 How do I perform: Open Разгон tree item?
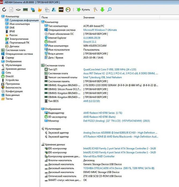13,35
